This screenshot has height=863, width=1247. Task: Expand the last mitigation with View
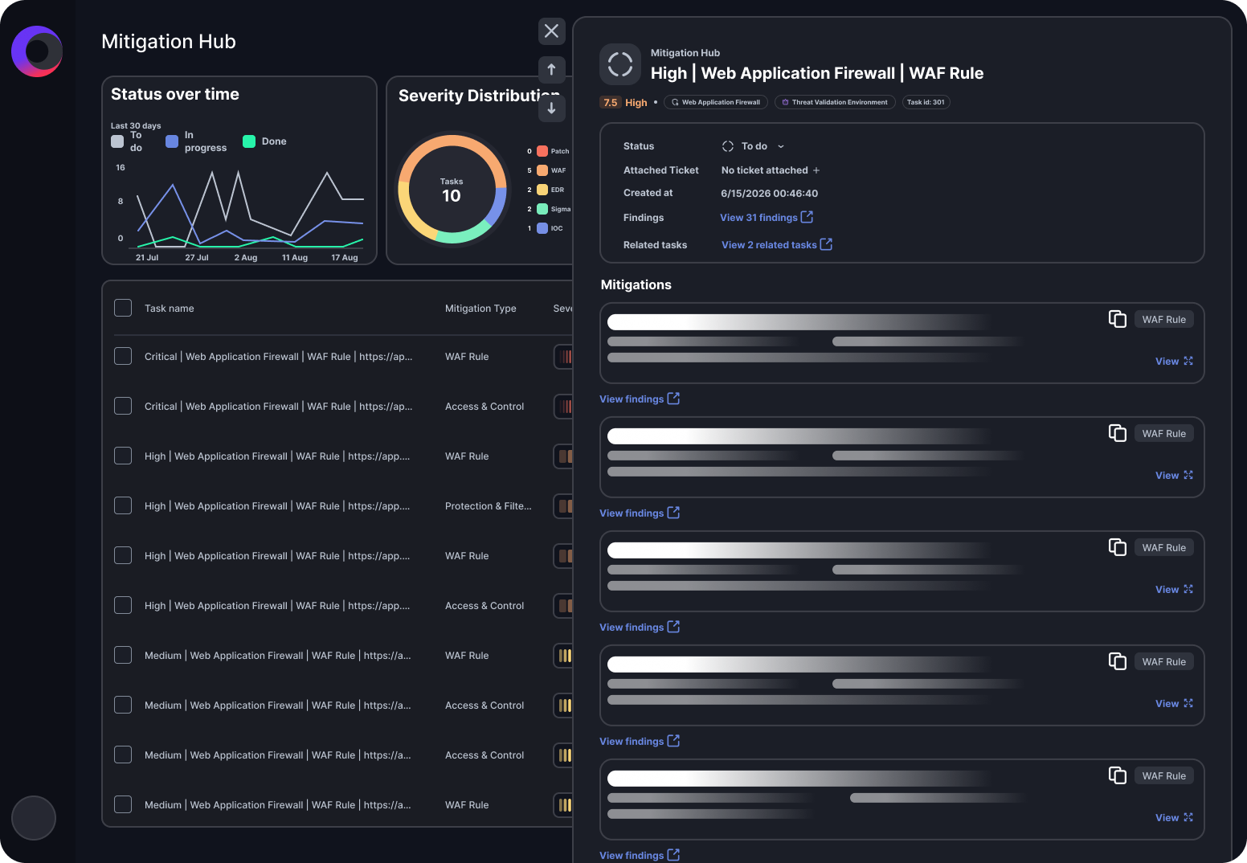pyautogui.click(x=1174, y=818)
